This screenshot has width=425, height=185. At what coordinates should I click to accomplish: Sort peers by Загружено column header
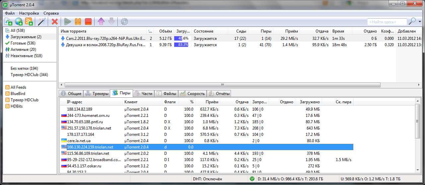pyautogui.click(x=308, y=102)
